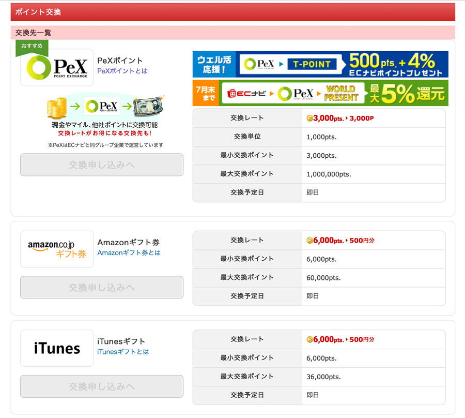Click the PeX Point Exchange logo

[57, 67]
